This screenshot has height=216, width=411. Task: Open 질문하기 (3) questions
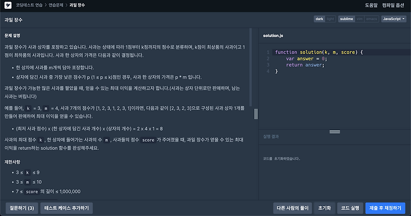(x=22, y=208)
